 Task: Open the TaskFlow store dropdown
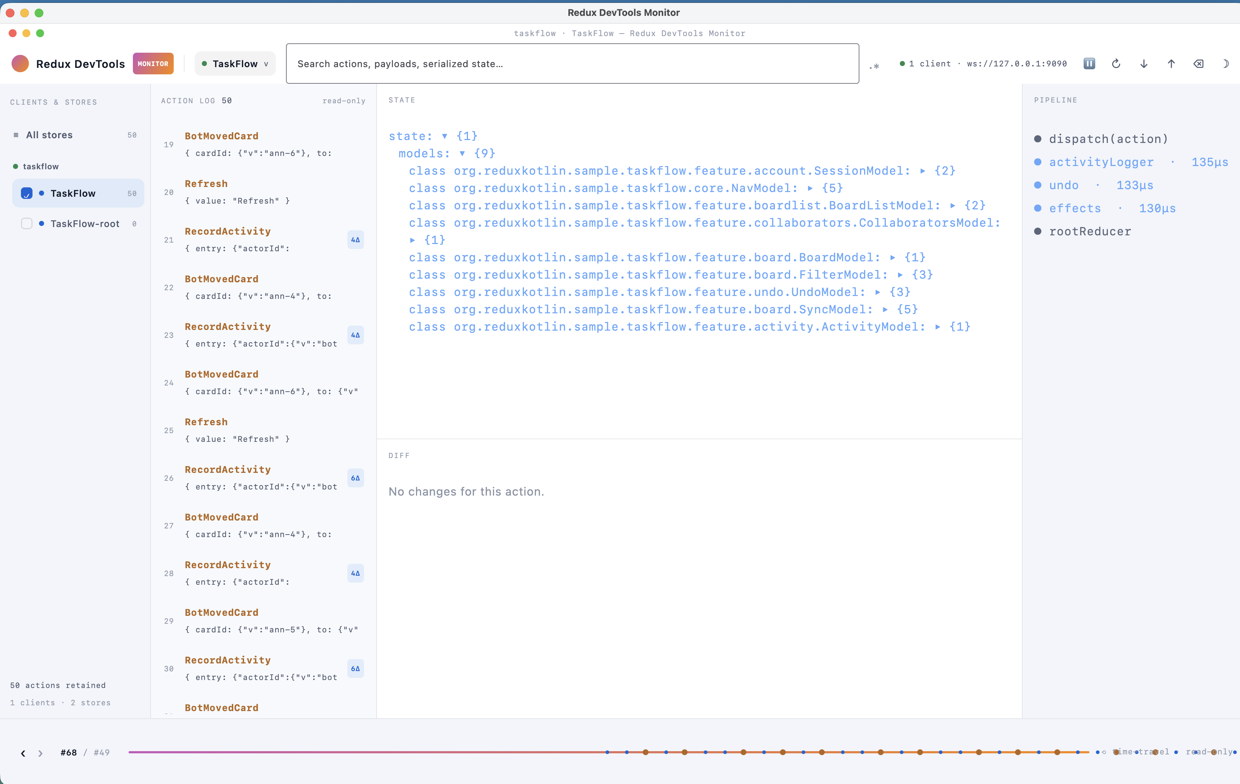point(235,63)
